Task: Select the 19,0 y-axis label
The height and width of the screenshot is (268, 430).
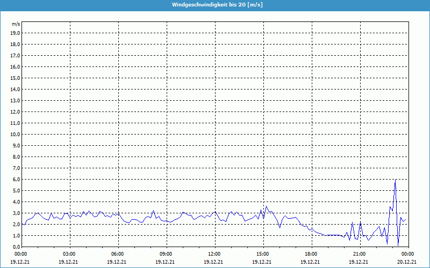Action: tap(16, 33)
